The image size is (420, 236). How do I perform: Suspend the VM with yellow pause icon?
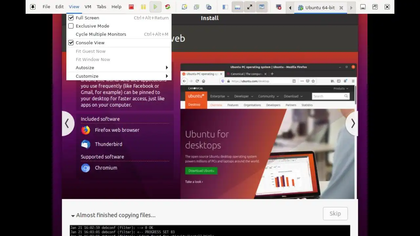(x=143, y=7)
